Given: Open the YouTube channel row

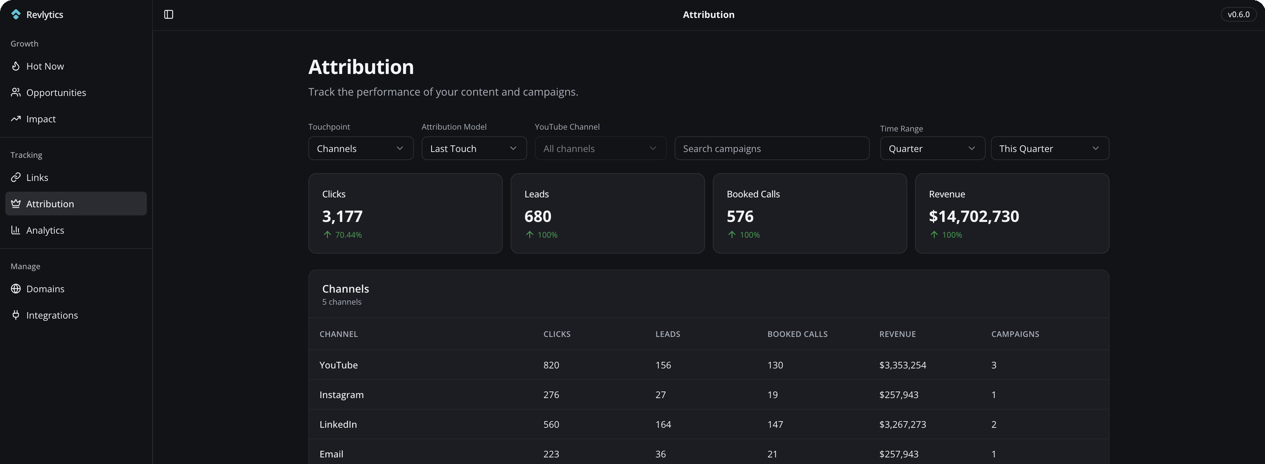Looking at the screenshot, I should point(338,365).
